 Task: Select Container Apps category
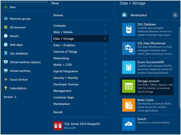pyautogui.click(x=80, y=97)
